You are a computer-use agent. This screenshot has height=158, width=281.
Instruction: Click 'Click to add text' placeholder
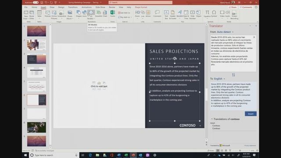click(x=99, y=86)
